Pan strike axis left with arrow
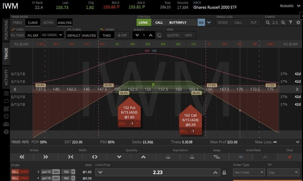303x181 pixels. [15, 89]
